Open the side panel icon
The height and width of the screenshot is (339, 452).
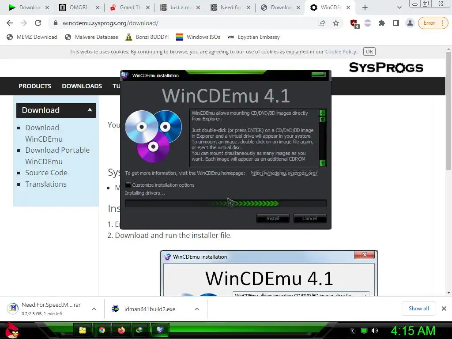(x=396, y=23)
